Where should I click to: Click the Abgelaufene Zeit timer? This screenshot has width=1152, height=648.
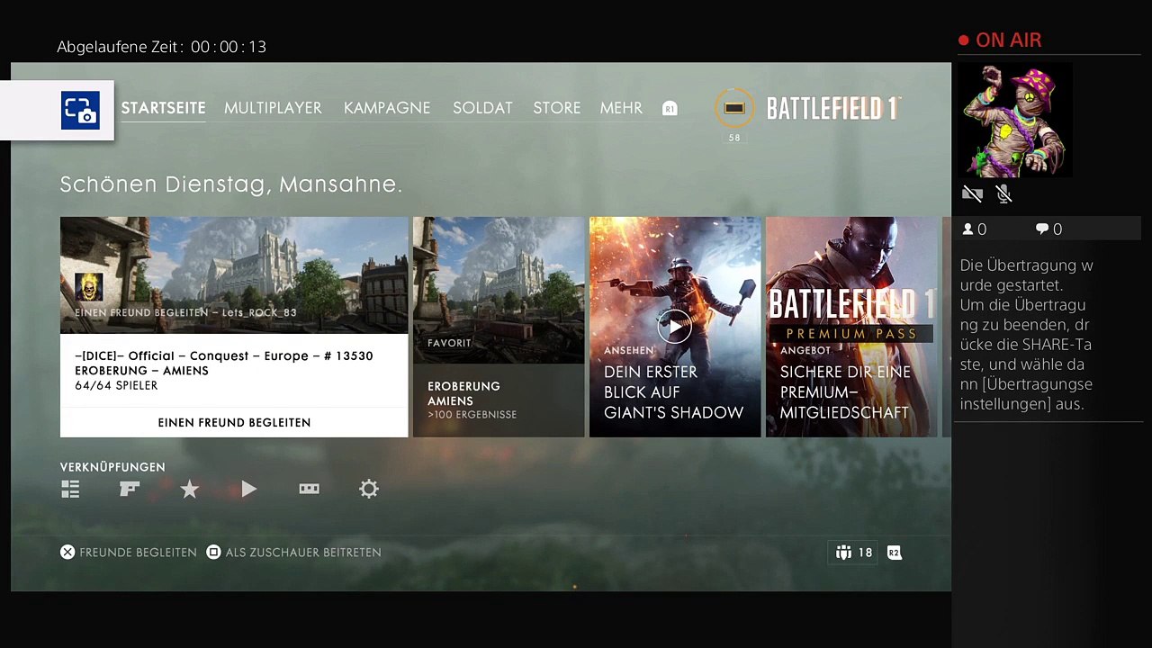pyautogui.click(x=162, y=47)
